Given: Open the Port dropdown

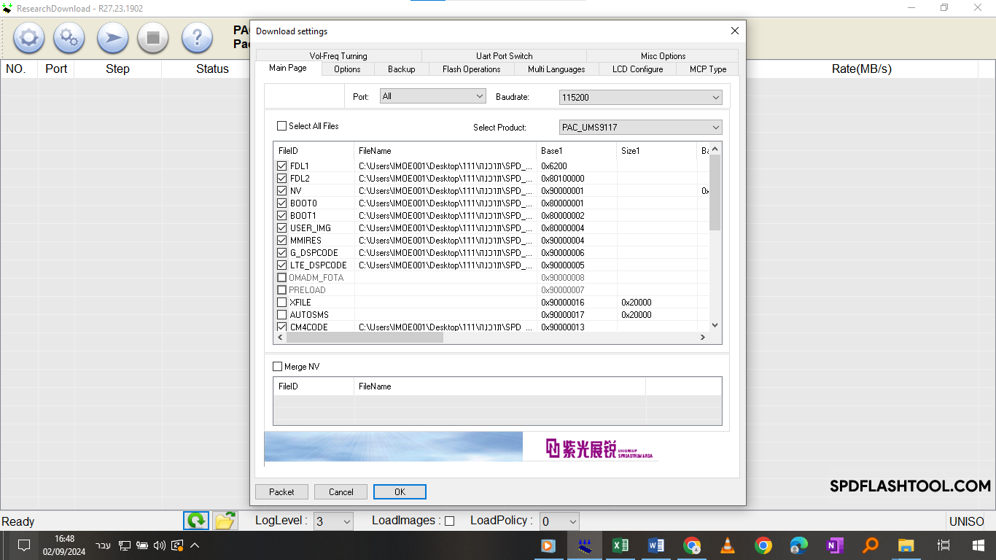Looking at the screenshot, I should (x=432, y=96).
